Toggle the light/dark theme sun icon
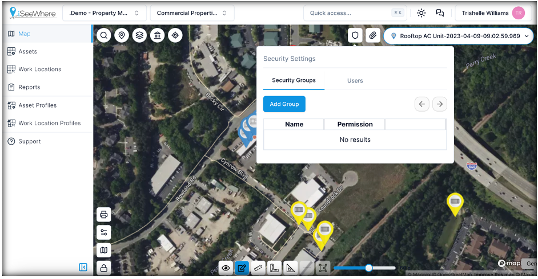 (x=421, y=13)
